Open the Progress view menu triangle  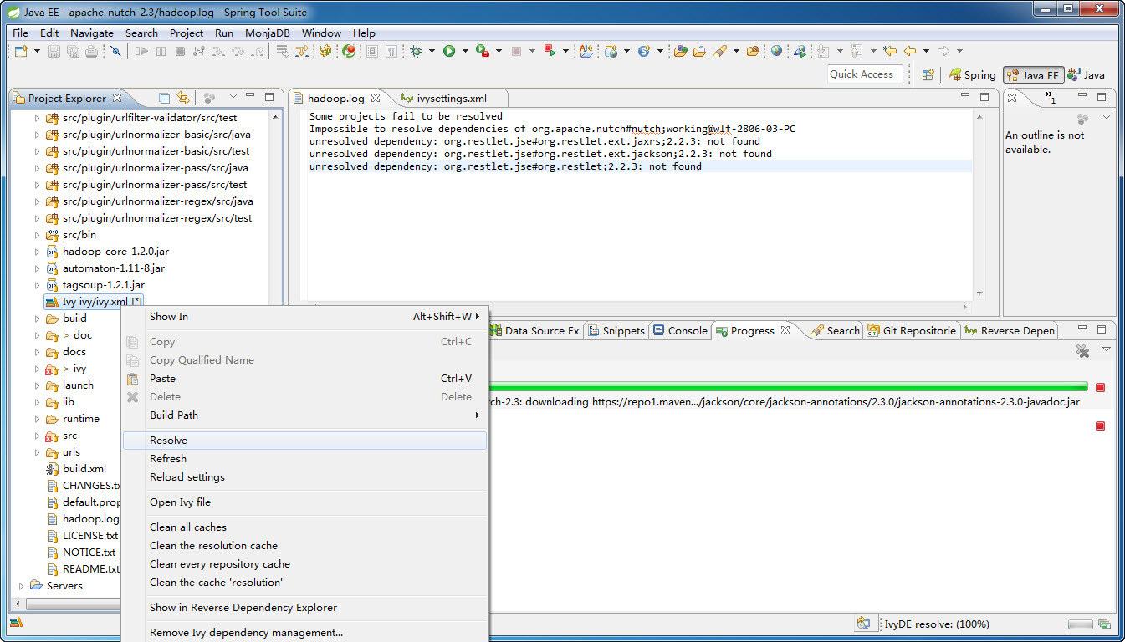pos(1106,349)
